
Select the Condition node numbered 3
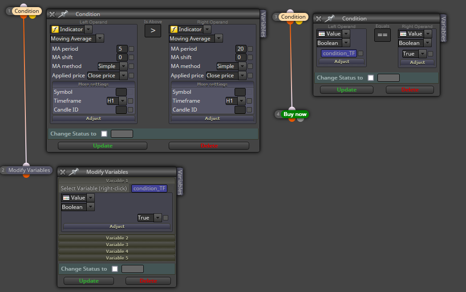point(293,17)
